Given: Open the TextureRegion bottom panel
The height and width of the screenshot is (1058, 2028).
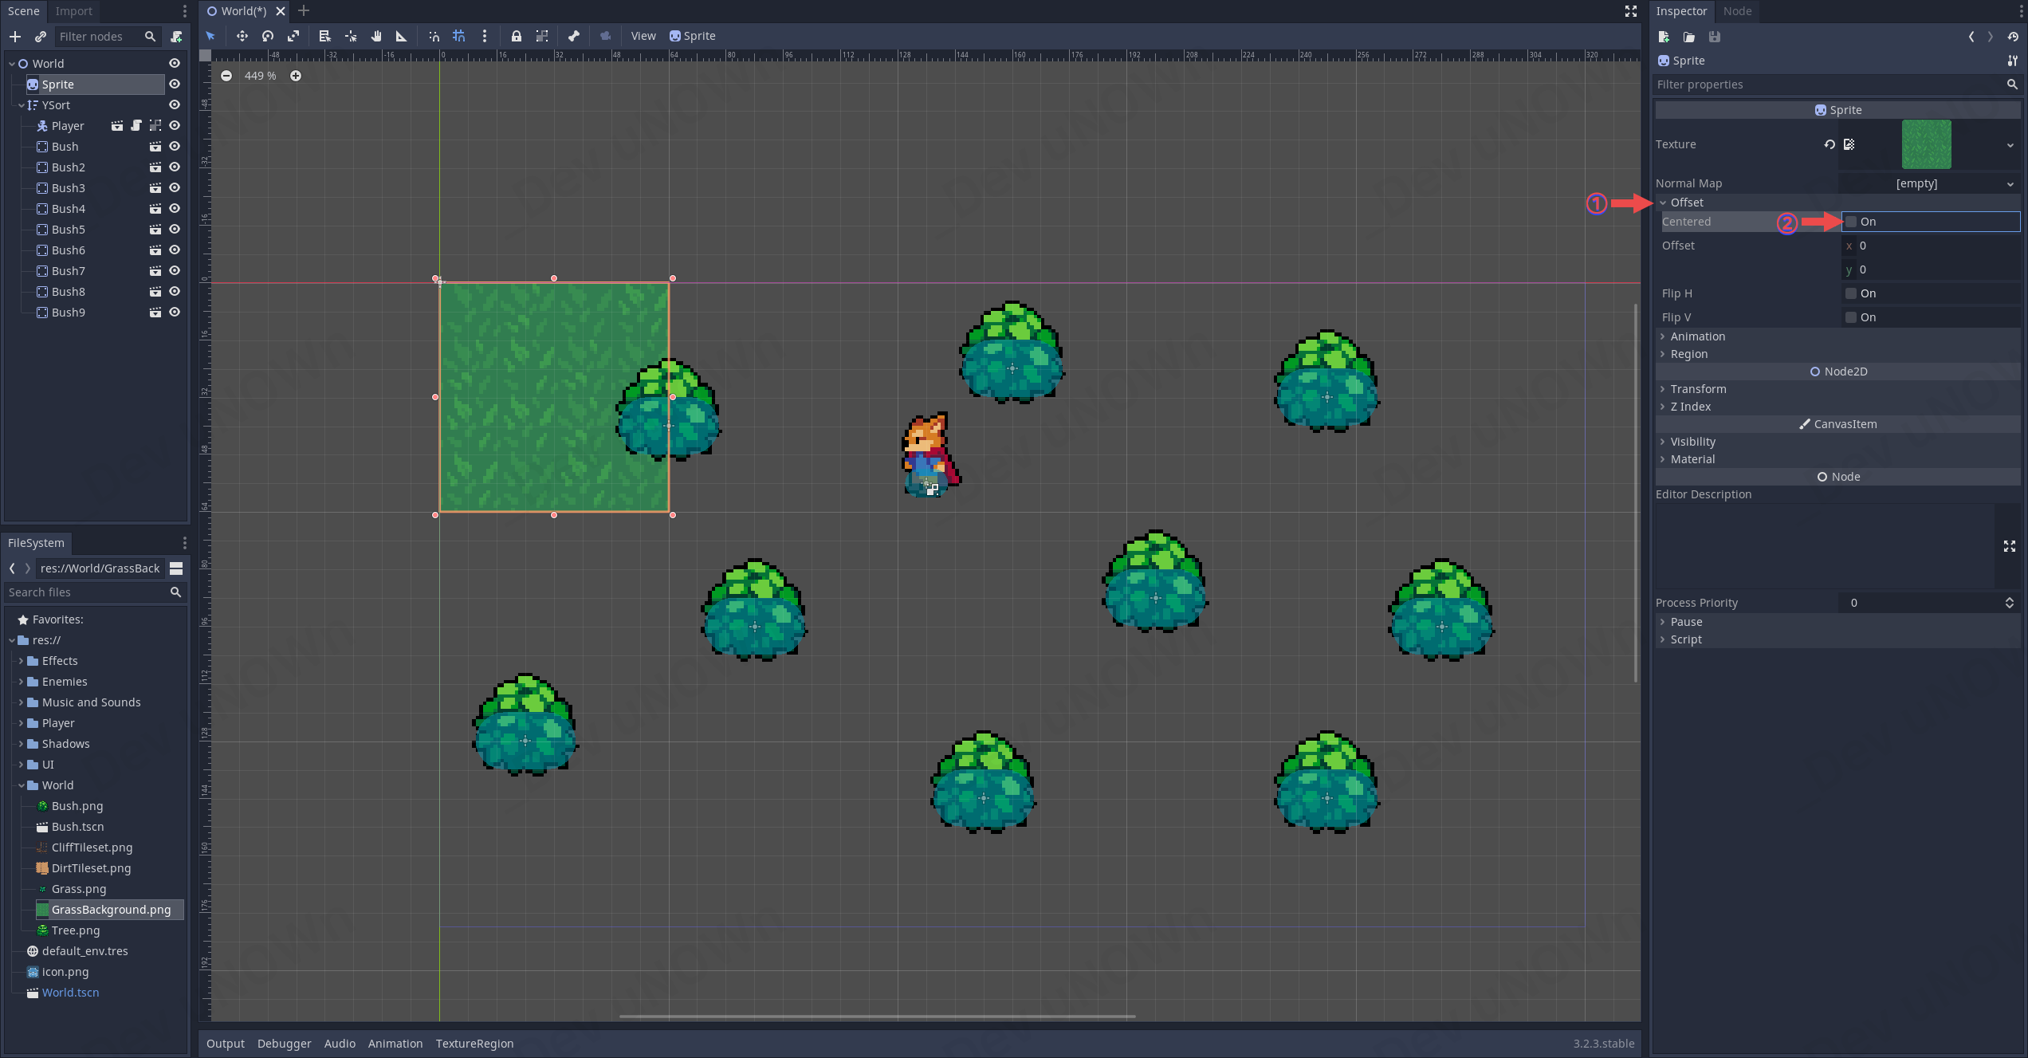Looking at the screenshot, I should (474, 1043).
